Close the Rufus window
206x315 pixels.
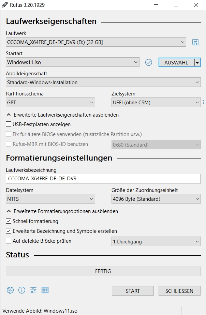196,5
